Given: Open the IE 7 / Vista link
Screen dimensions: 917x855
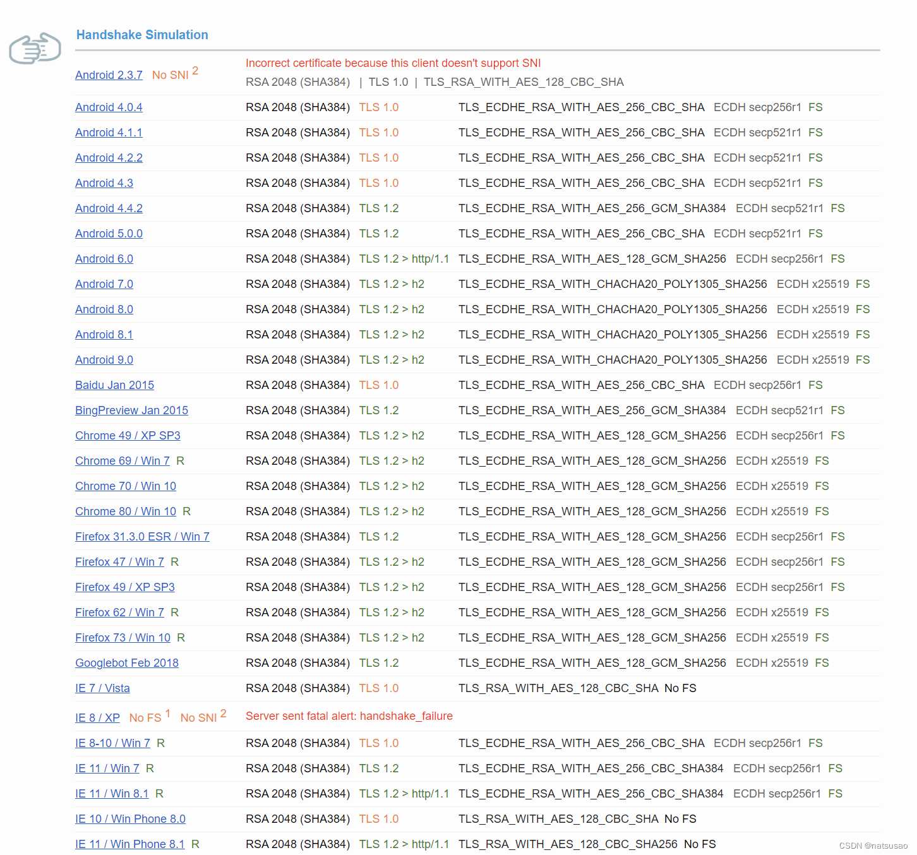Looking at the screenshot, I should [x=102, y=688].
